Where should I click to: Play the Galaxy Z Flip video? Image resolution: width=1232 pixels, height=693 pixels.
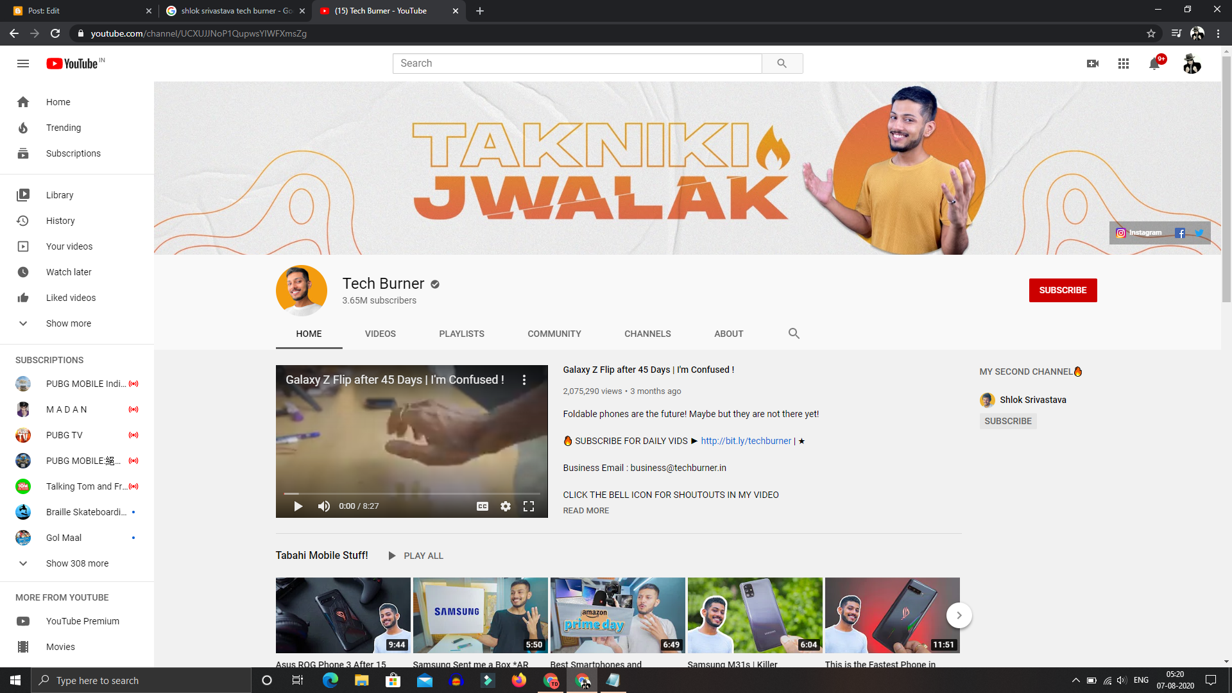coord(298,506)
